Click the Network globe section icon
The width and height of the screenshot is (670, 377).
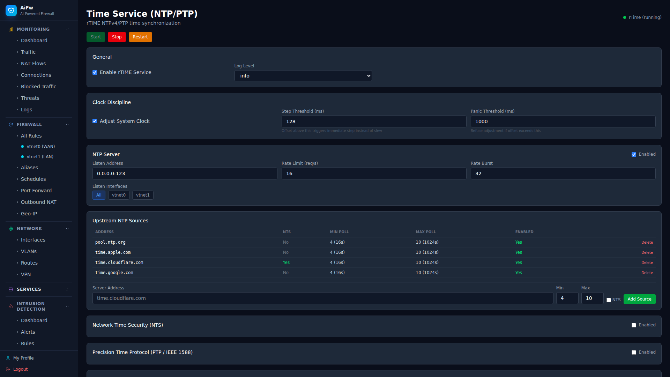coord(11,229)
